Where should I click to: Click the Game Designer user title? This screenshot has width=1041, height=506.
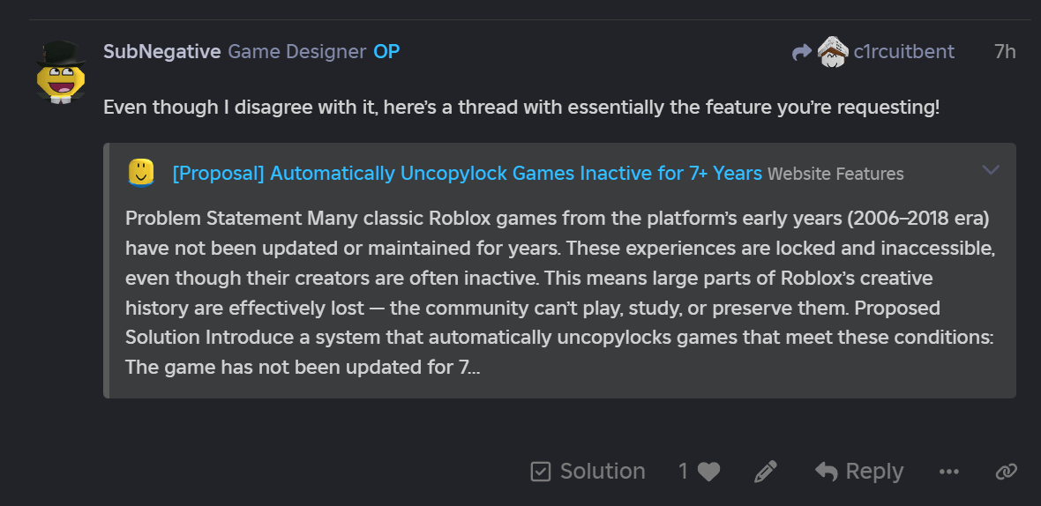click(296, 52)
